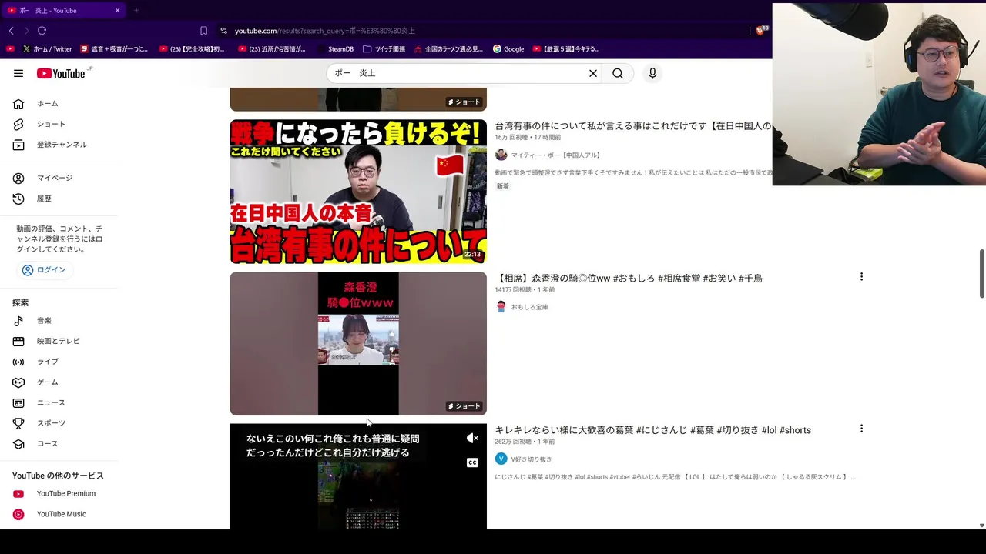
Task: Open ショート in the sidebar
Action: click(59, 124)
